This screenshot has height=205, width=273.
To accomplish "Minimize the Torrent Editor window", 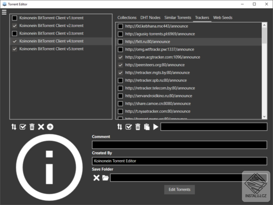I will pyautogui.click(x=242, y=4).
